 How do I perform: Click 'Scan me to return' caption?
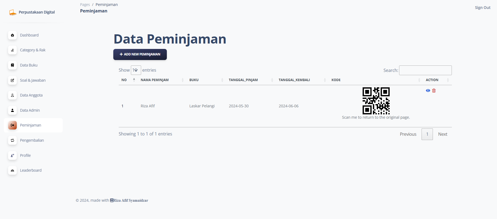pyautogui.click(x=376, y=117)
